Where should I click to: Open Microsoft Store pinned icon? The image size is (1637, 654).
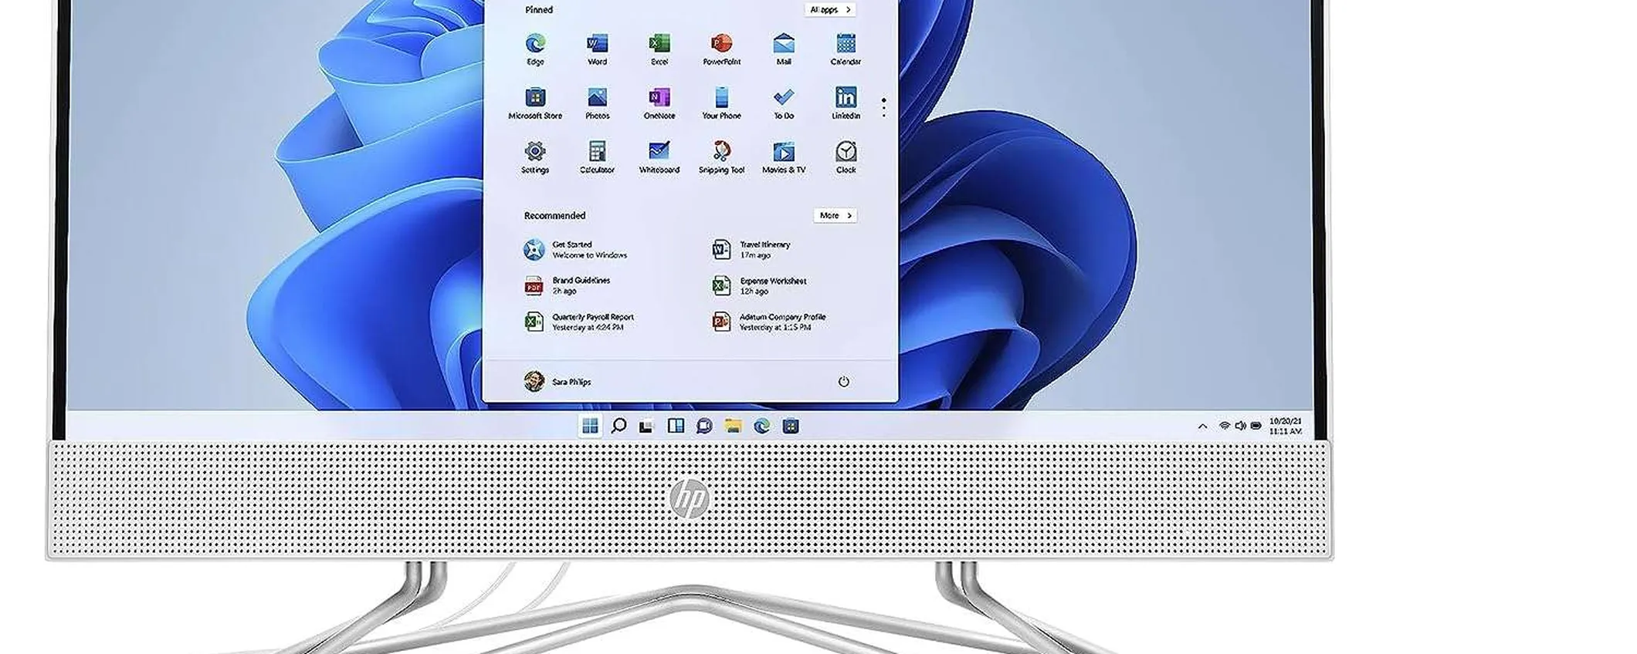pos(535,103)
